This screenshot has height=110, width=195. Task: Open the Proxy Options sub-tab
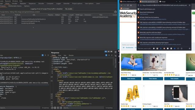[27, 6]
